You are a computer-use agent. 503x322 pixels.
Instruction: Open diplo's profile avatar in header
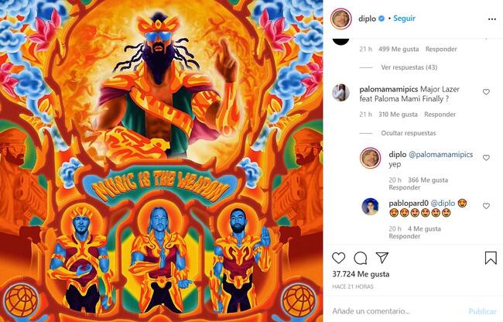pyautogui.click(x=341, y=19)
